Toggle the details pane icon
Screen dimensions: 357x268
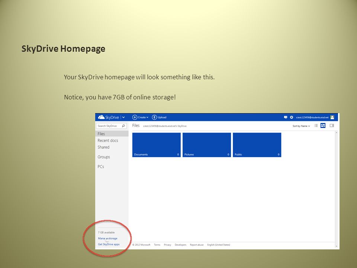(x=332, y=125)
